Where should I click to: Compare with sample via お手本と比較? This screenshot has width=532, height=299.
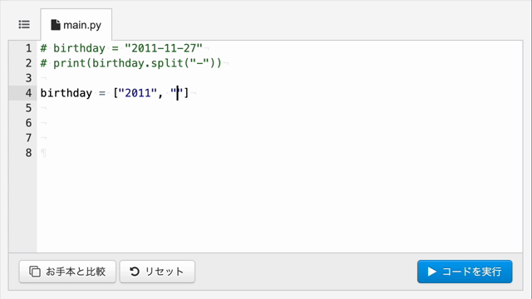(67, 272)
